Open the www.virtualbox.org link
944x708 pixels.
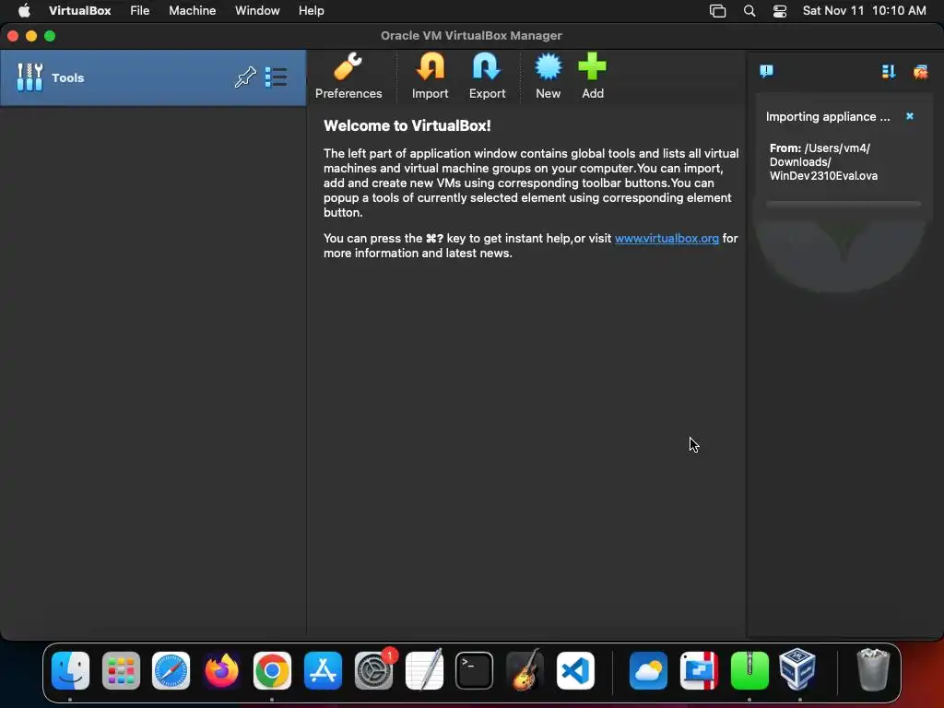(x=667, y=239)
